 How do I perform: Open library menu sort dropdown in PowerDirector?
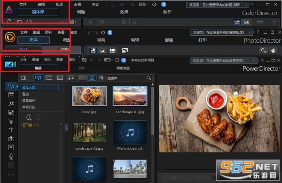101,77
